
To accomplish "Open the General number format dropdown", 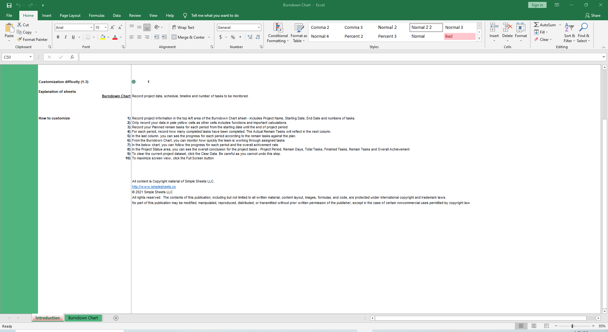I will point(259,28).
